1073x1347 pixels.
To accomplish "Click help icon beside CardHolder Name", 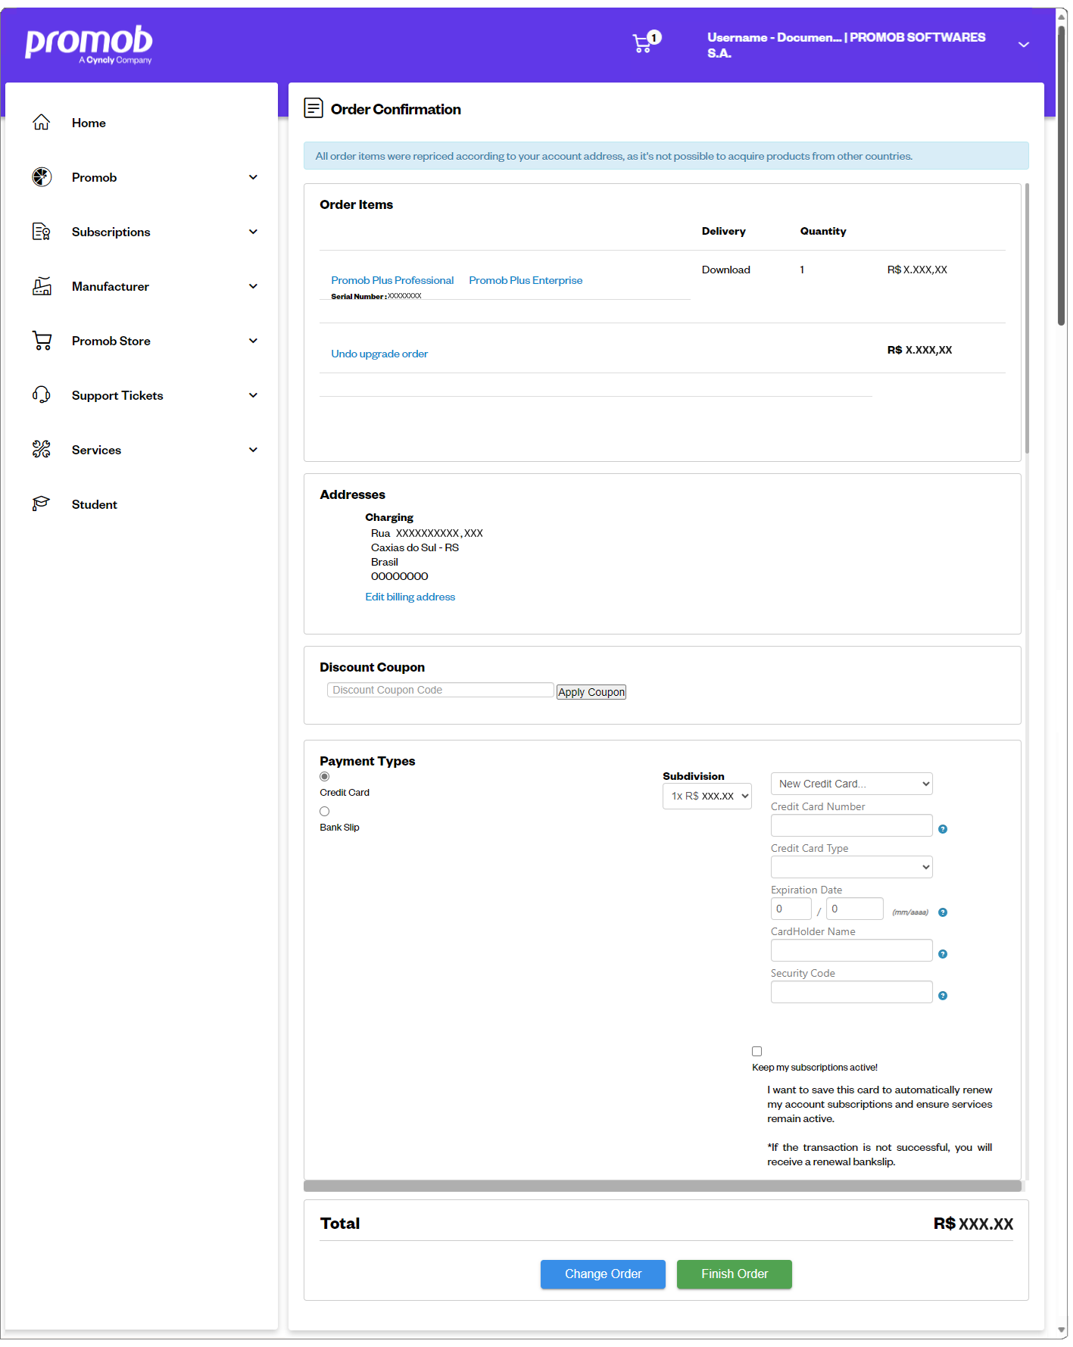I will [x=943, y=954].
